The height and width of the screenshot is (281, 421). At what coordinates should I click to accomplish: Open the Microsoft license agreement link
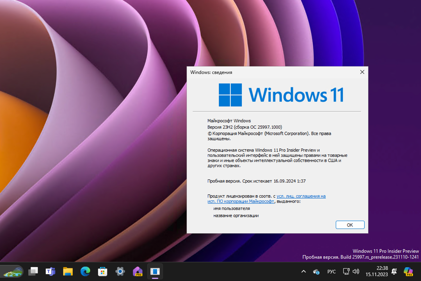[301, 196]
